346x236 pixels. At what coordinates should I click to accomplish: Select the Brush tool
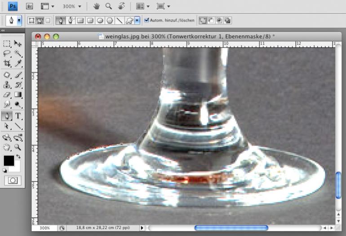(18, 75)
